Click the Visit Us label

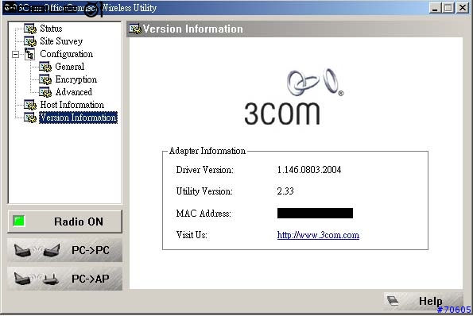click(x=192, y=235)
